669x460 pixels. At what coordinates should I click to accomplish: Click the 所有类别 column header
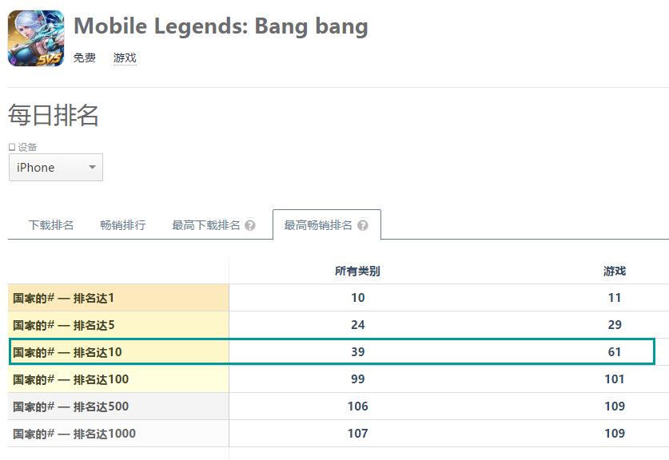tap(357, 272)
